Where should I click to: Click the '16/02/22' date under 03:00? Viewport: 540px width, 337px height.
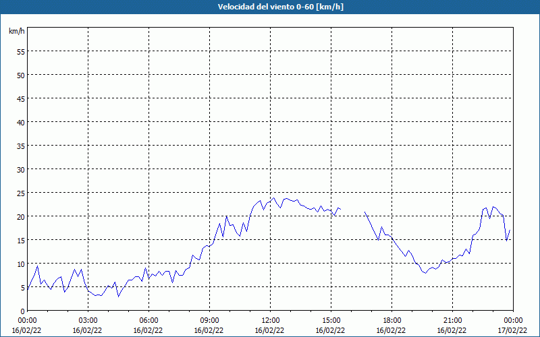(x=88, y=330)
